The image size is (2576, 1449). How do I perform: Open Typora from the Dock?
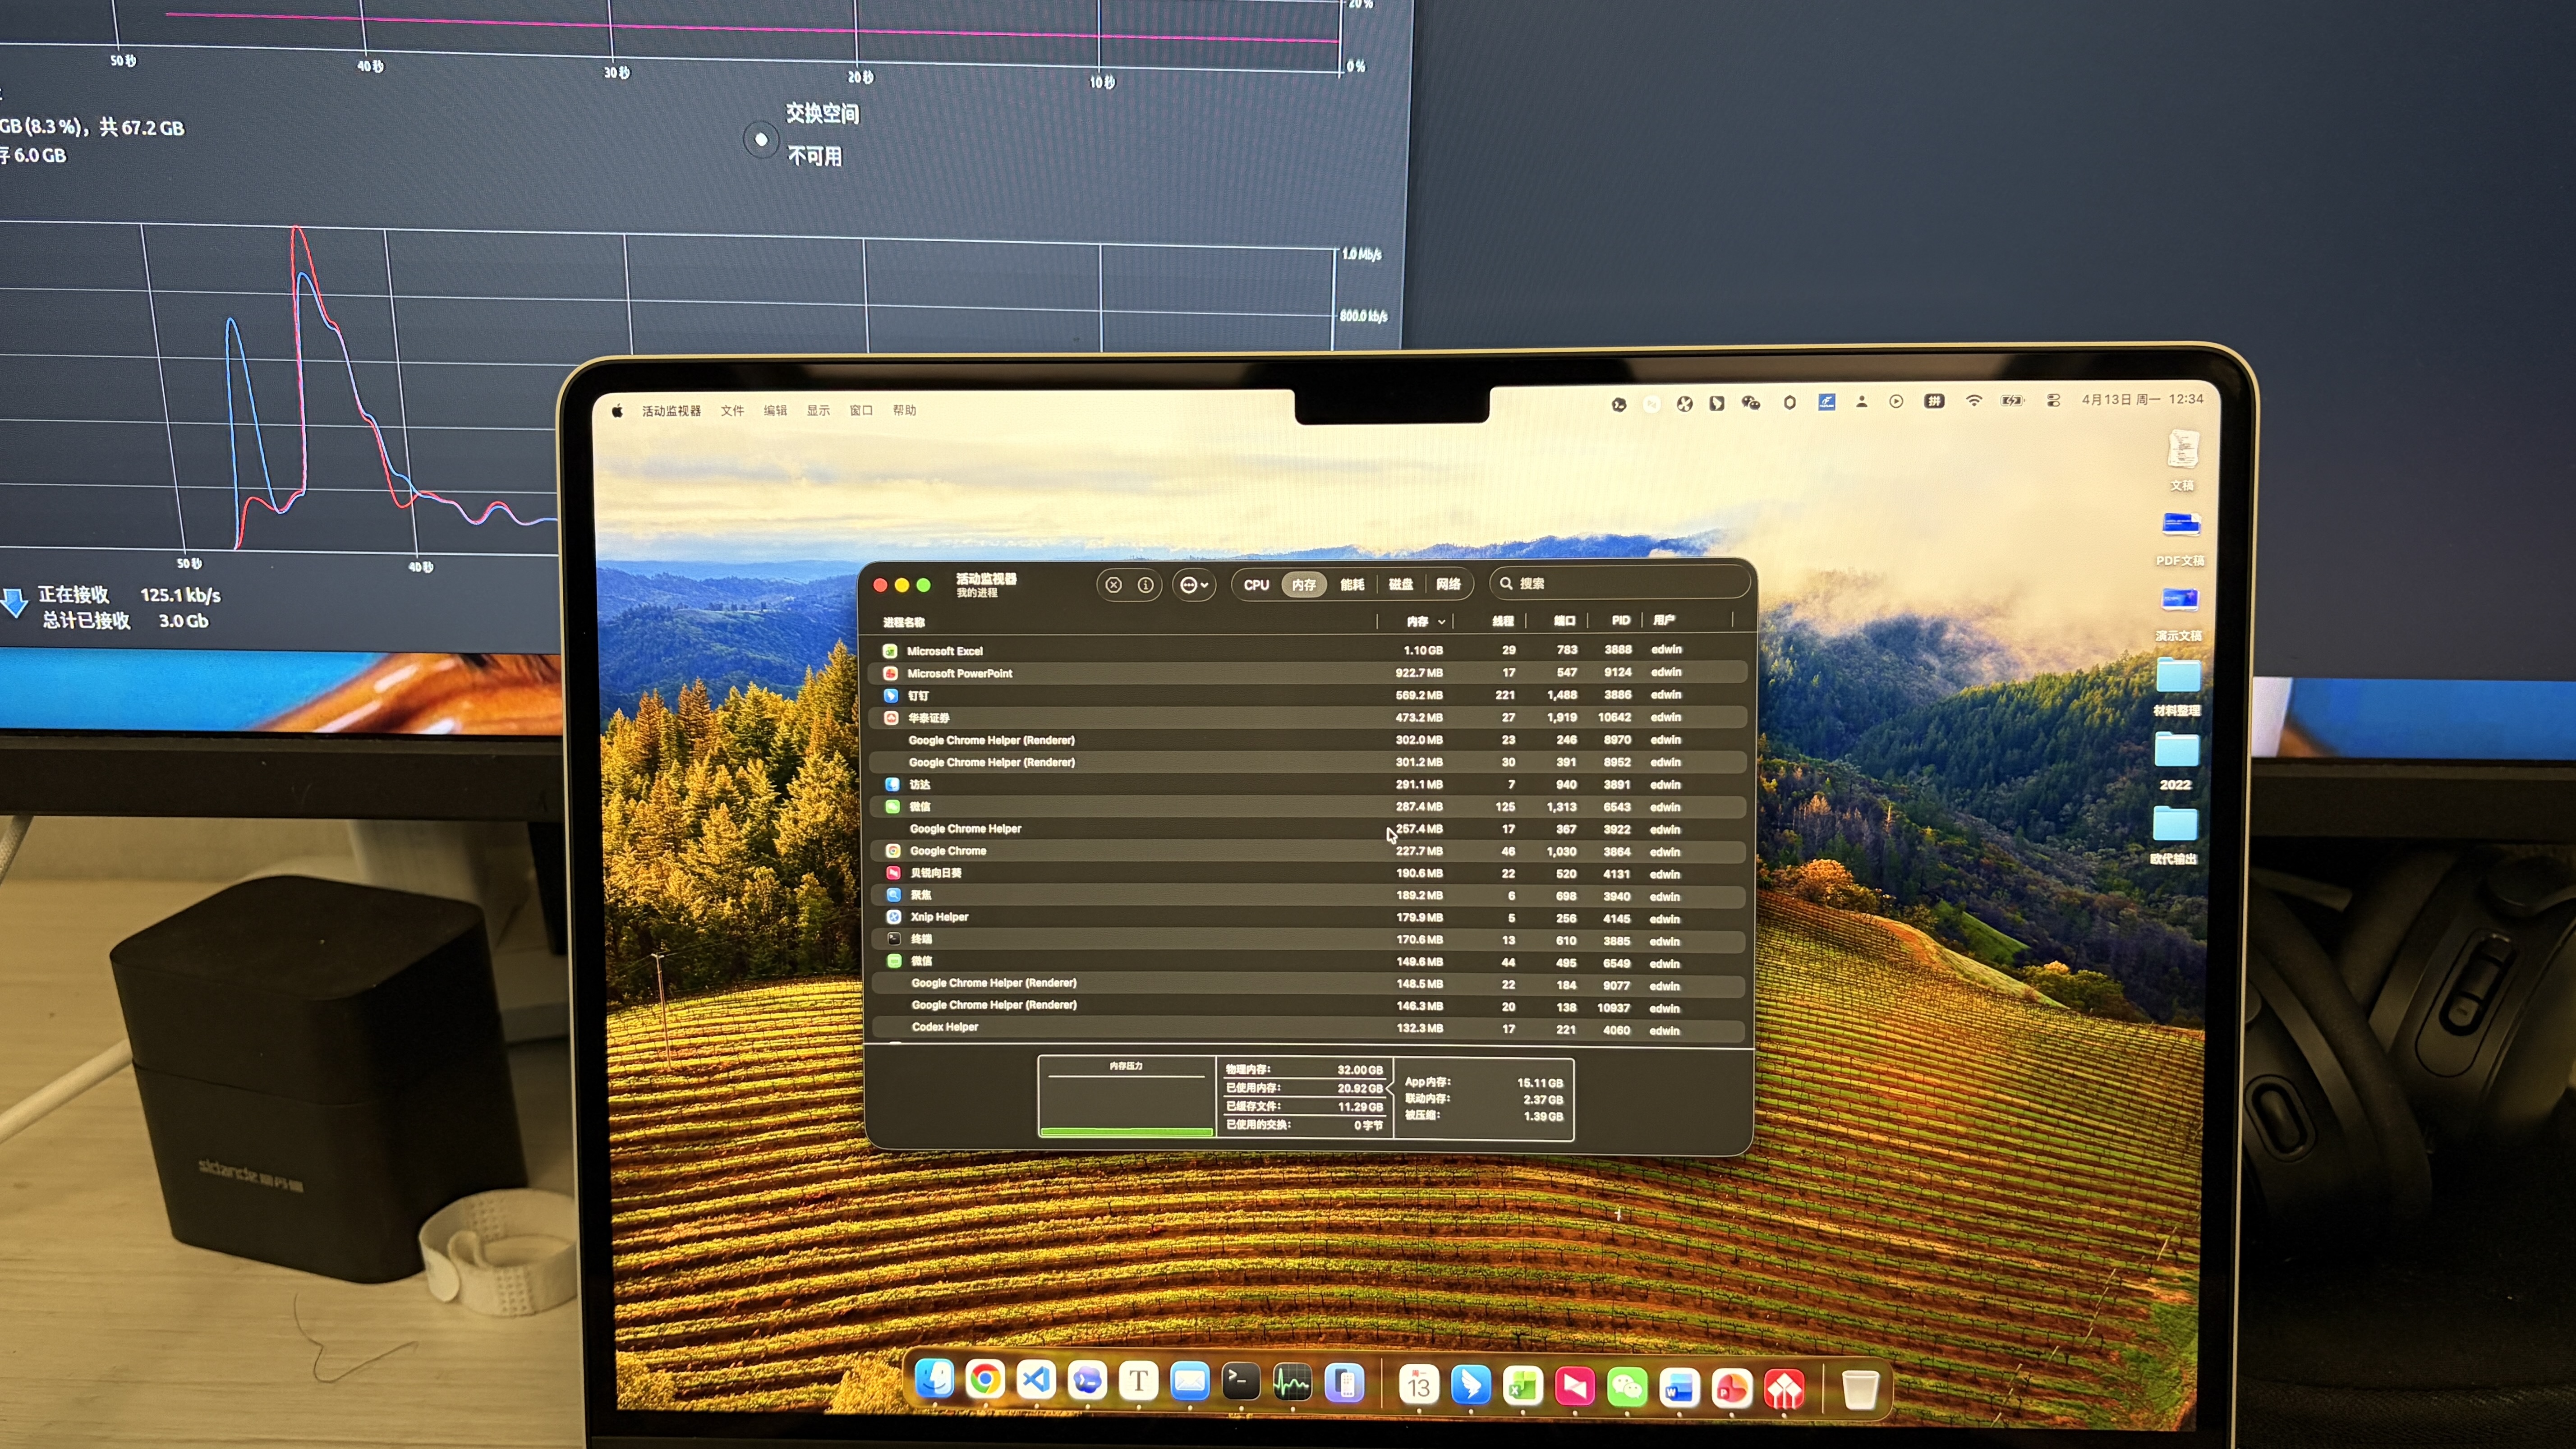pos(1138,1382)
